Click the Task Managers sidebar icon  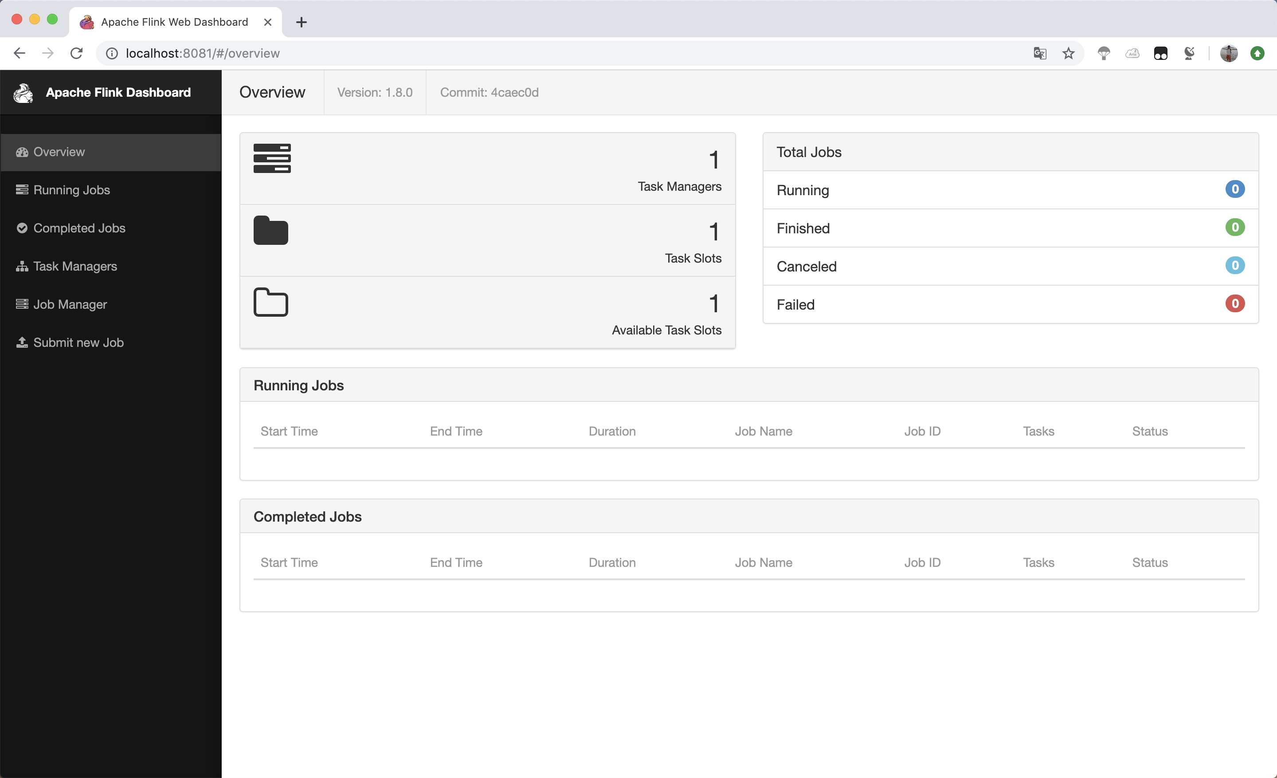point(22,265)
